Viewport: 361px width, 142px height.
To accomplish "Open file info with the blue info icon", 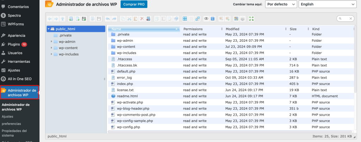I will coord(213,19).
